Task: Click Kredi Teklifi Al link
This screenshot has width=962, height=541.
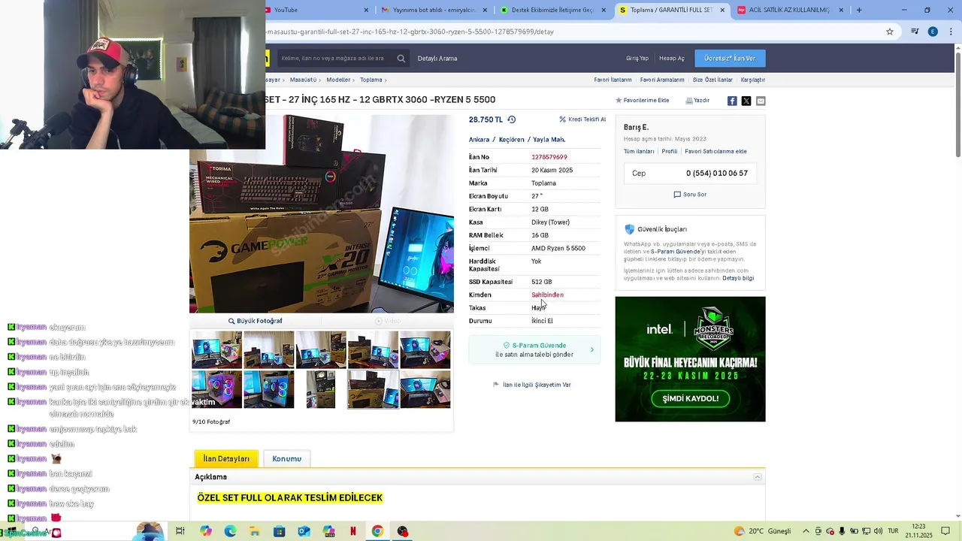Action: (582, 119)
